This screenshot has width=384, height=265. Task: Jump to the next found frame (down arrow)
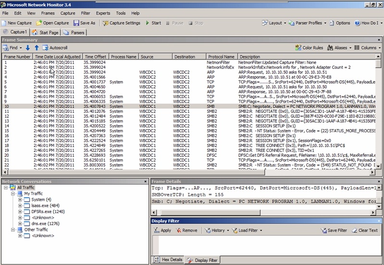27,48
